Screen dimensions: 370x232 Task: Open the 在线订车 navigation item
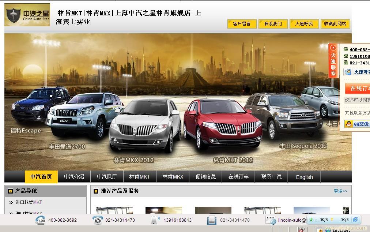(239, 177)
